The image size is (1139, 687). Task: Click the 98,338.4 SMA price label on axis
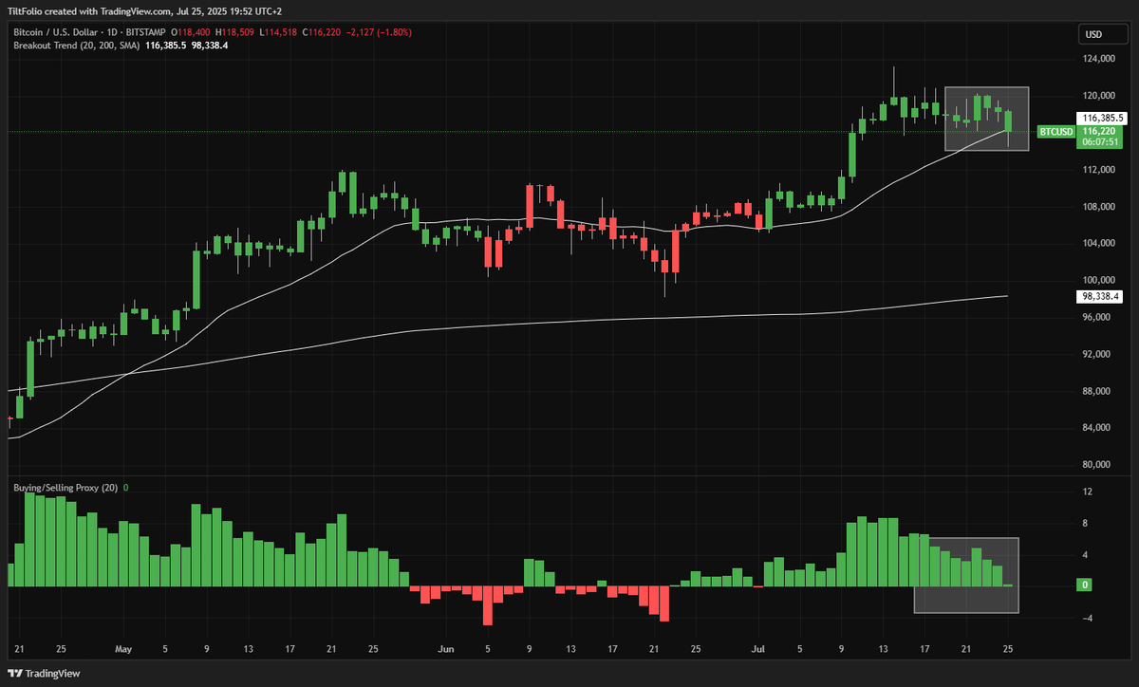pyautogui.click(x=1101, y=297)
